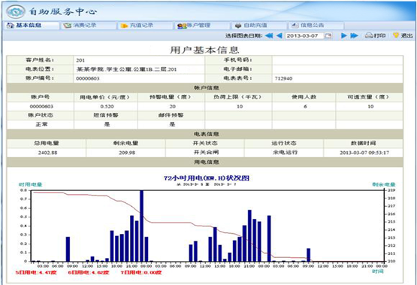The image size is (417, 285).
Task: Click the printer icon beside 打印
Action: coord(369,35)
